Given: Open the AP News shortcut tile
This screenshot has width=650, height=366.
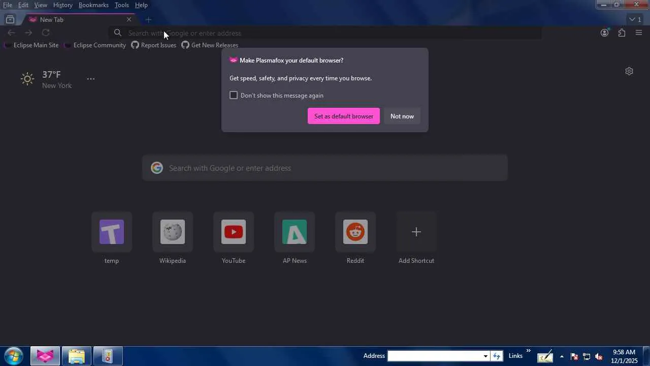Looking at the screenshot, I should pos(295,232).
